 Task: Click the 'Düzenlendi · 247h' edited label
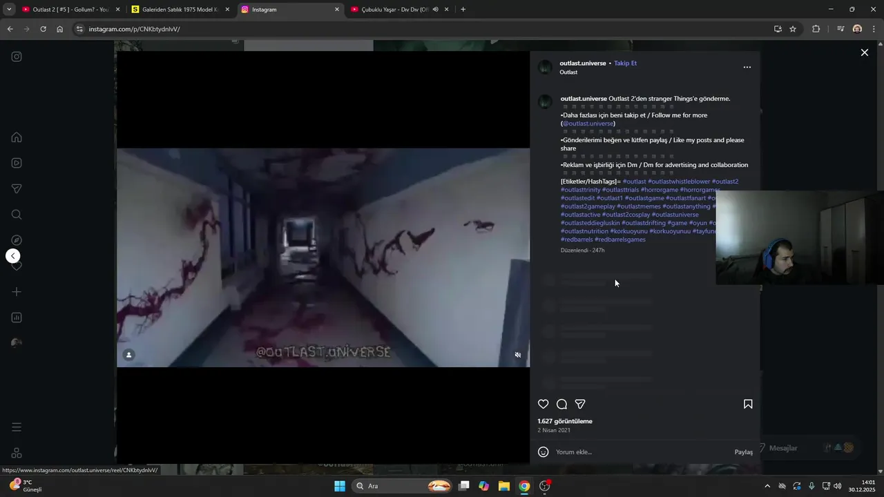(582, 250)
